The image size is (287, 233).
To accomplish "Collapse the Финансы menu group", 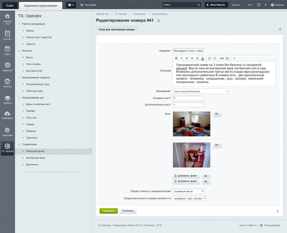I will pyautogui.click(x=19, y=51).
